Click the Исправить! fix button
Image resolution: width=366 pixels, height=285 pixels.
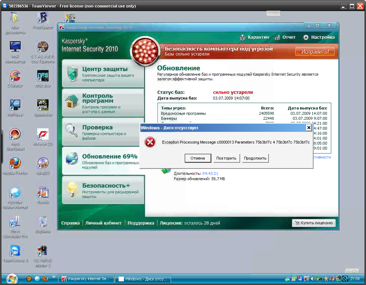tap(315, 51)
